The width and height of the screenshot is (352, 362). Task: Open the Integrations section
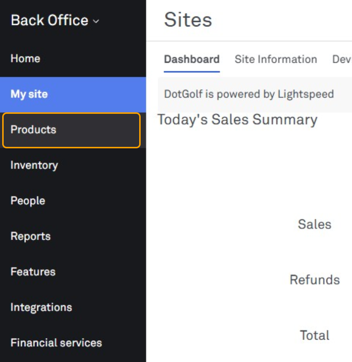coord(41,307)
